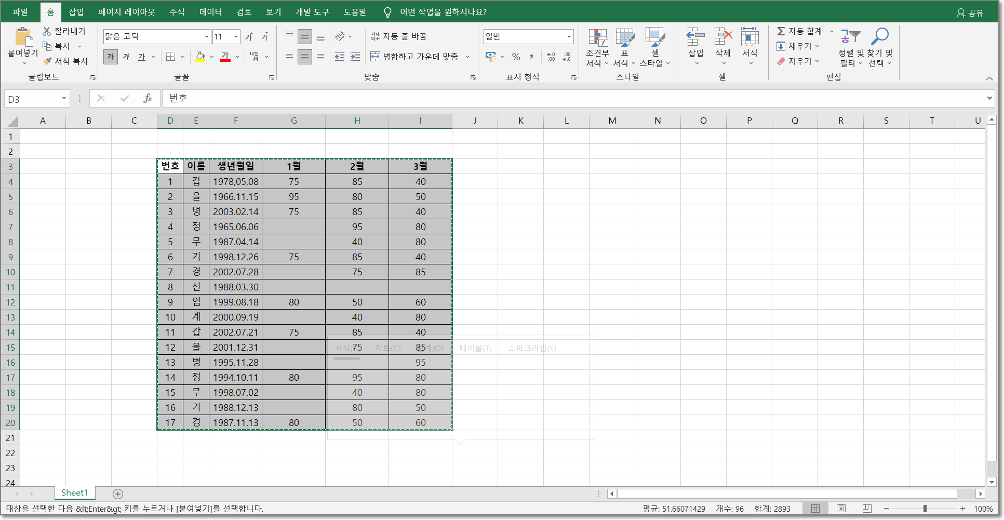The height and width of the screenshot is (520, 1004).
Task: Click the Share (공유) button
Action: [970, 12]
